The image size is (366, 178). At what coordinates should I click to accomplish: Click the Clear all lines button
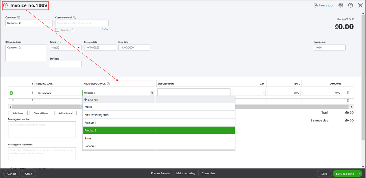click(41, 113)
